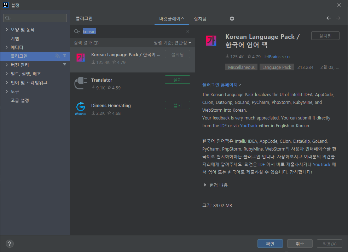348x252 pixels.
Task: Open YouTrack link in Korean description
Action: pyautogui.click(x=321, y=164)
